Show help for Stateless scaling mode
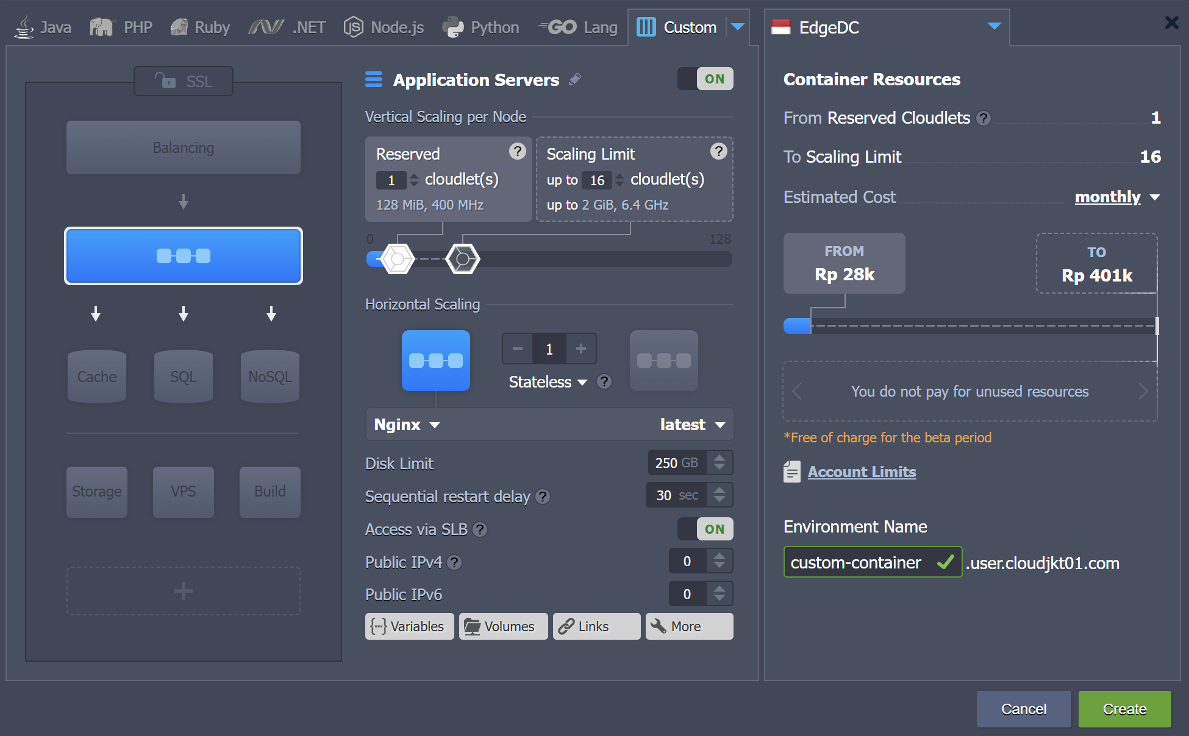Viewport: 1189px width, 736px height. tap(604, 382)
